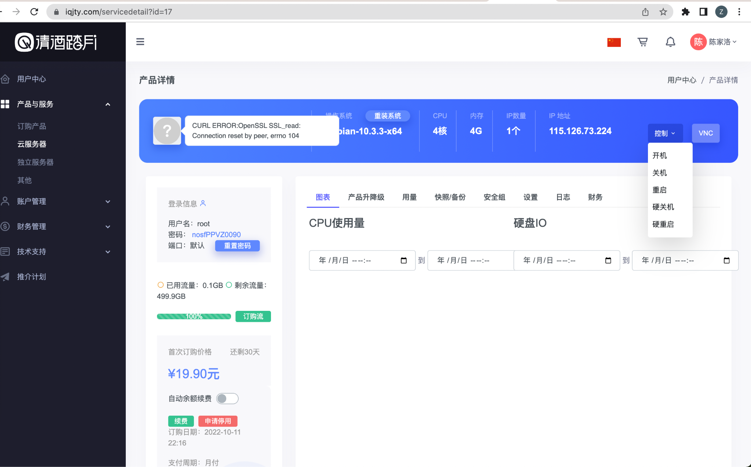Click the reload page icon
Viewport: 751px width, 467px height.
coord(34,12)
